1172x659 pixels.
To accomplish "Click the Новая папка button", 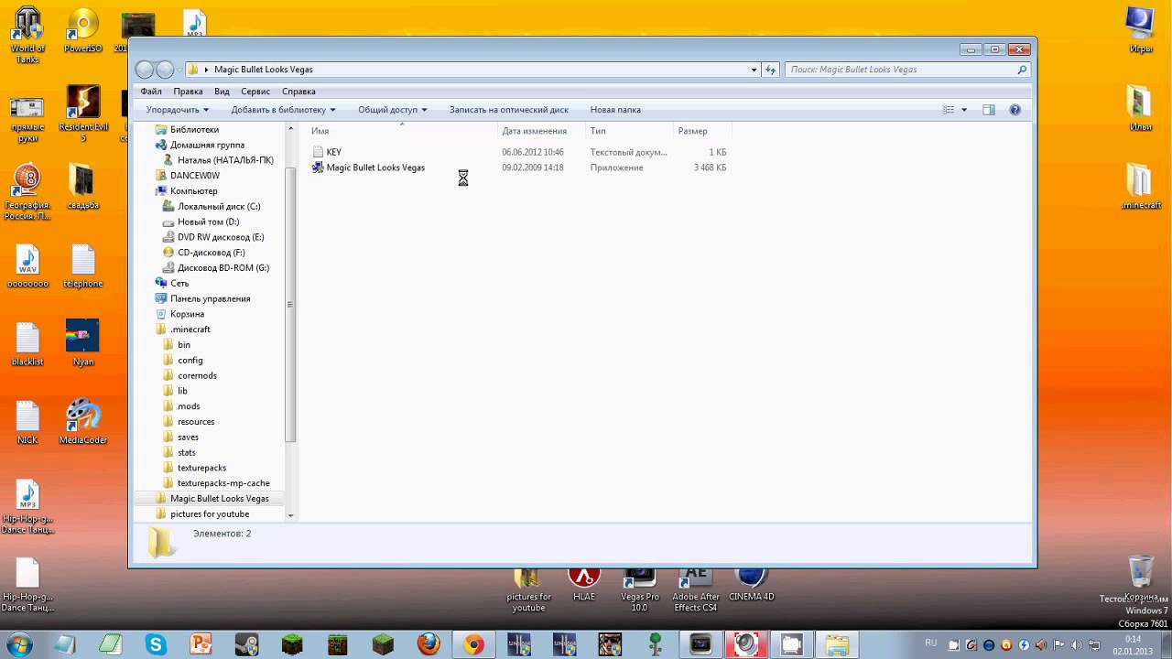I will [615, 110].
